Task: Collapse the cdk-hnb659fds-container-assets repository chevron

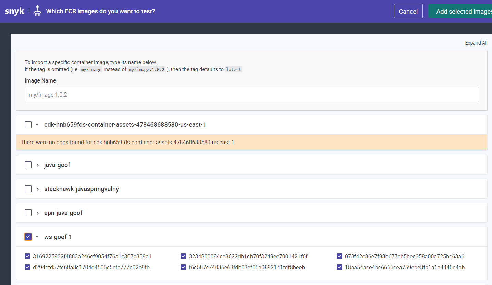Action: point(37,125)
